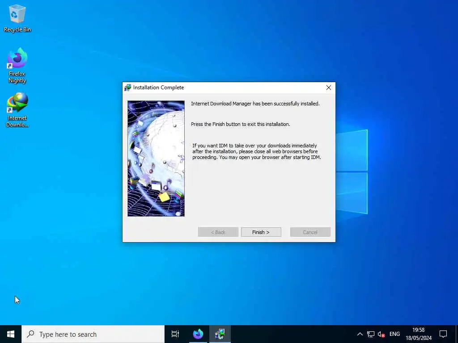Switch to Firefox Nightly in the taskbar
This screenshot has width=458, height=343.
(x=198, y=334)
